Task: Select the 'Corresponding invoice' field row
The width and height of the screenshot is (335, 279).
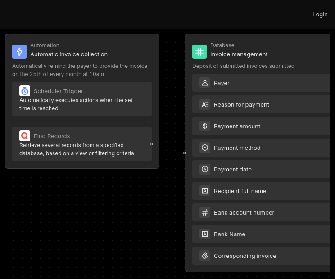Action: pos(261,256)
